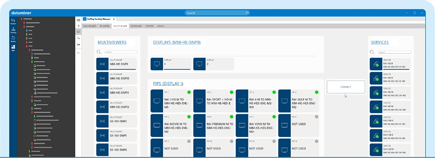Select the monitor icon in the narrow side strip

click(78, 32)
